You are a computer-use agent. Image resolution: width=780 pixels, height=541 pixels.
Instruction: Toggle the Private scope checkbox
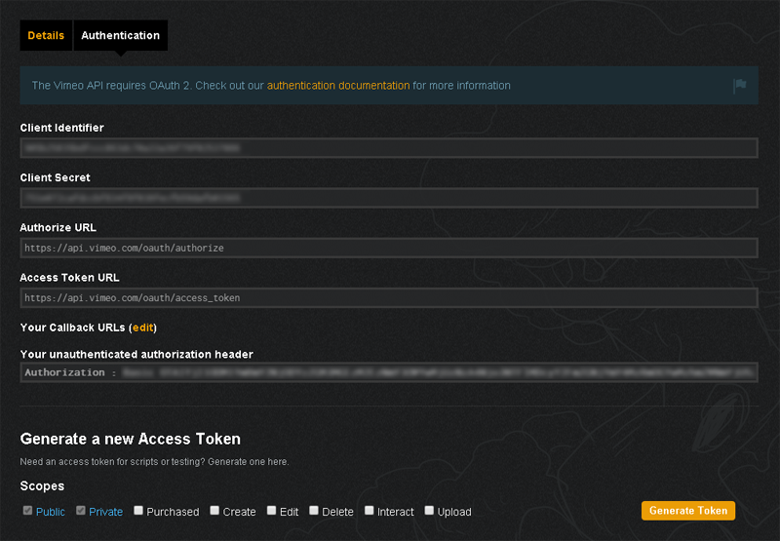(81, 510)
